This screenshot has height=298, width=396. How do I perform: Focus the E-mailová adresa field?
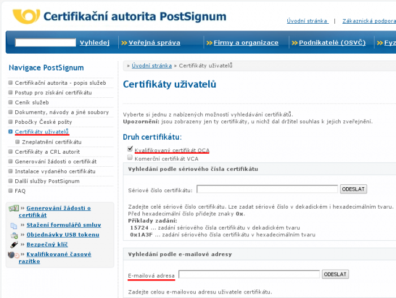[x=249, y=274]
